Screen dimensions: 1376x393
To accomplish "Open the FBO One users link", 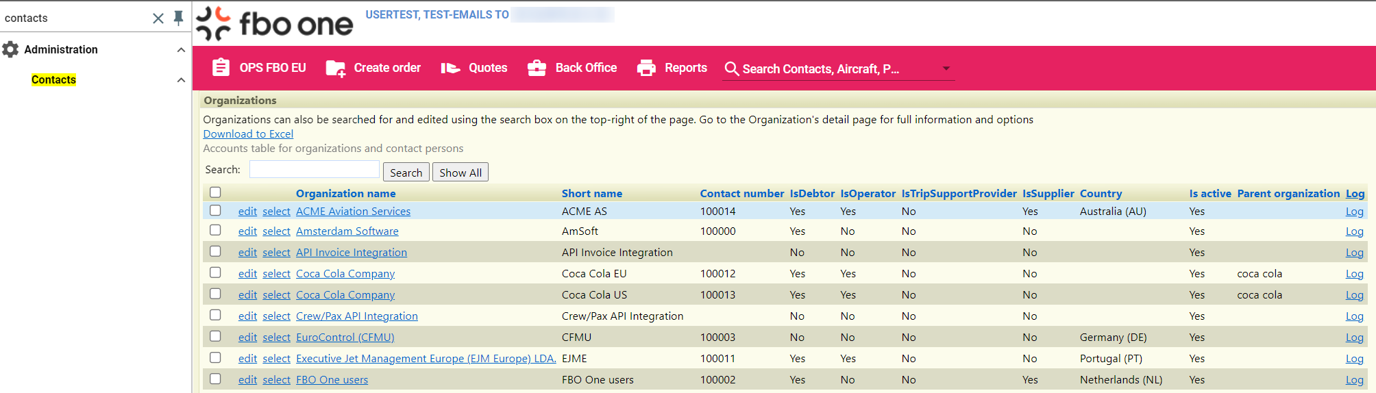I will [x=332, y=380].
